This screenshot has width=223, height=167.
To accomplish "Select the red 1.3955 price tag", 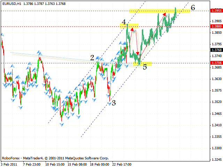I will tap(216, 11).
